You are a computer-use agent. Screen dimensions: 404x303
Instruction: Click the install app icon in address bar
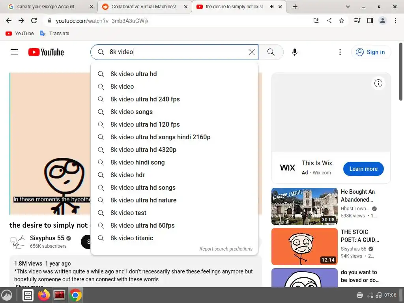coord(316,21)
